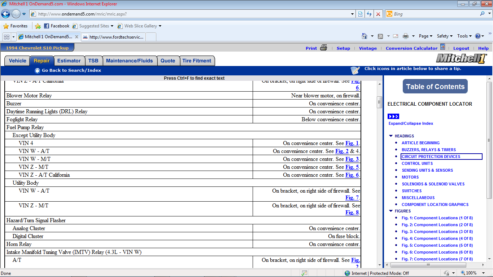Open the Page menu
The image size is (493, 277).
[x=426, y=36]
